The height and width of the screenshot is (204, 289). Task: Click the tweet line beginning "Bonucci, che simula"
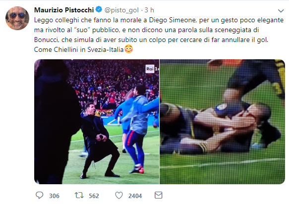[x=151, y=40]
